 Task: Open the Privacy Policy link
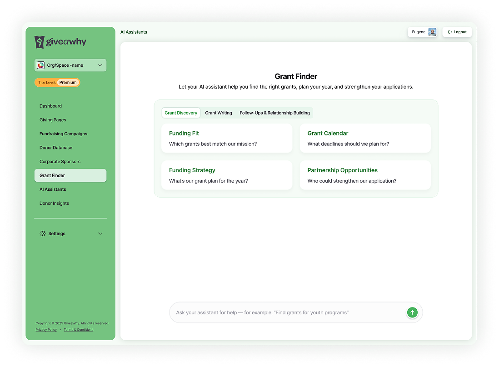coord(46,329)
